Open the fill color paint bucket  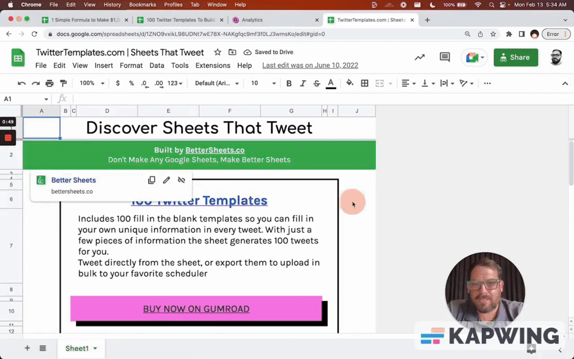[350, 83]
